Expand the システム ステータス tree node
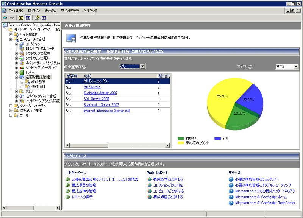303x218 pixels. click(x=11, y=106)
